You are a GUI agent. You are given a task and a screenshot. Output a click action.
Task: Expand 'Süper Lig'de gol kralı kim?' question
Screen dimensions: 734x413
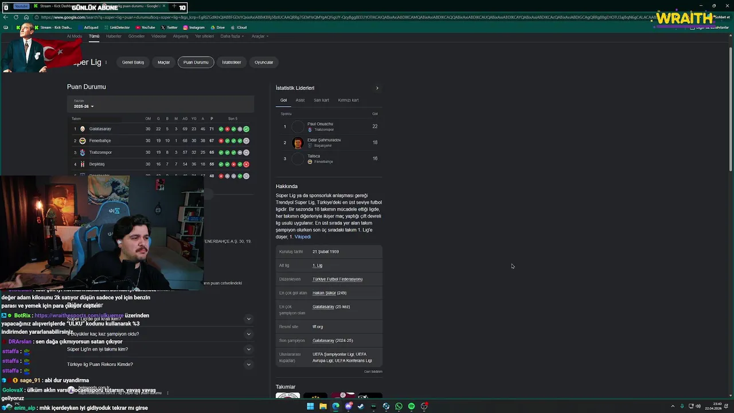tap(248, 319)
